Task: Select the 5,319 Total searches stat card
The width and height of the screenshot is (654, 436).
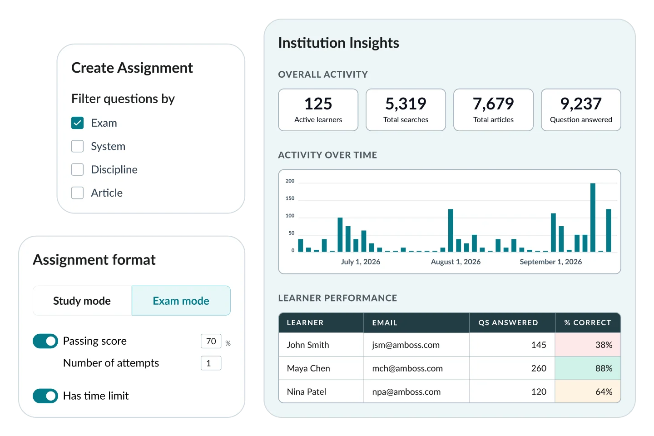Action: point(406,110)
